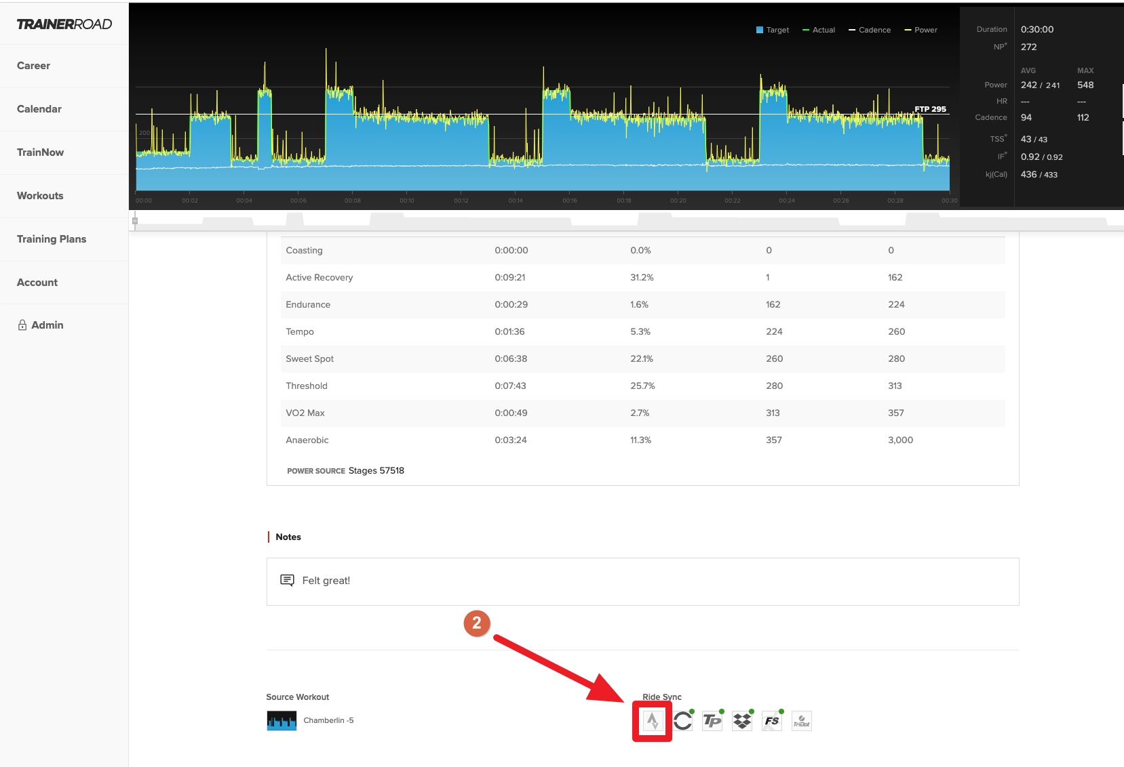Viewport: 1124px width, 767px height.
Task: Toggle the Power legend series
Action: tap(920, 30)
